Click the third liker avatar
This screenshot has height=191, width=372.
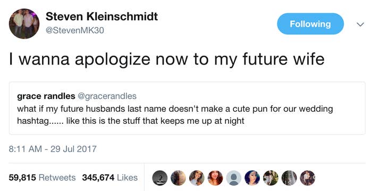point(197,178)
